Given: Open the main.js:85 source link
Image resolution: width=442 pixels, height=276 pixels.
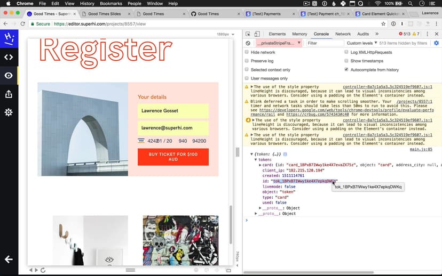Looking at the screenshot, I should pyautogui.click(x=421, y=149).
